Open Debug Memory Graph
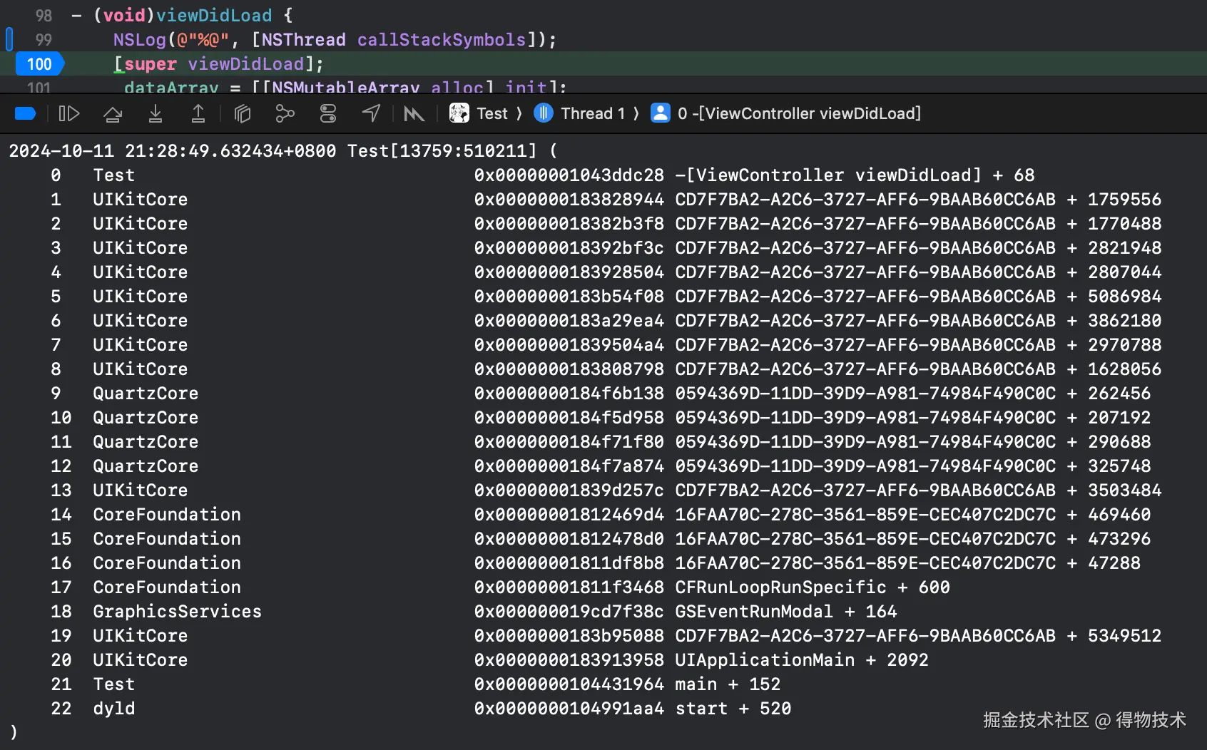Image resolution: width=1207 pixels, height=750 pixels. [285, 113]
